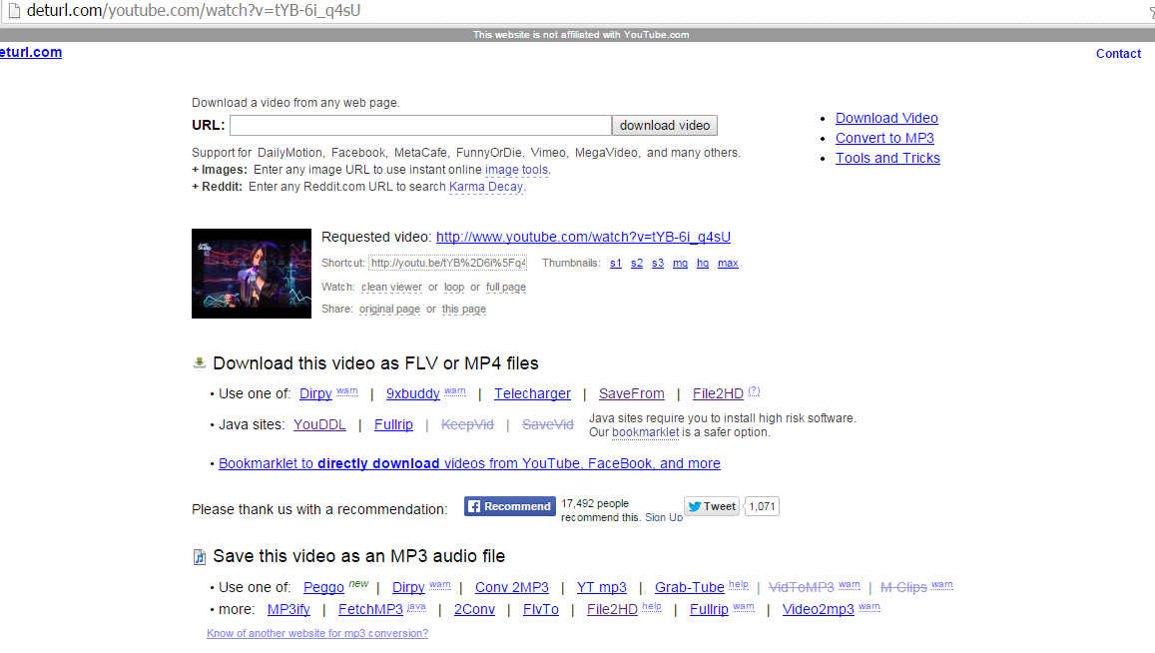Click the (?) help next to File2HD
This screenshot has height=653, width=1155.
(754, 391)
